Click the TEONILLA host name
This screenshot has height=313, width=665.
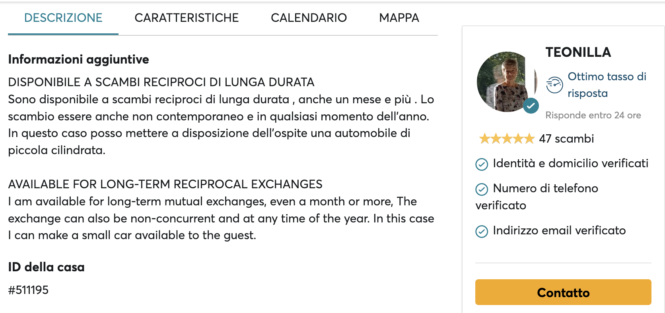point(578,52)
